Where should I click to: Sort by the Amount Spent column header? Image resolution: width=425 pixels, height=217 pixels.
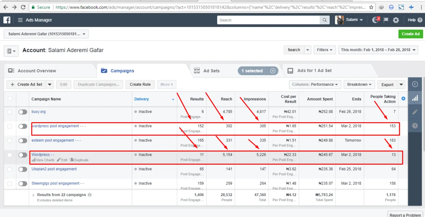click(320, 99)
